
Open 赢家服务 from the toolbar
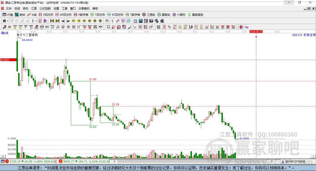click(195, 15)
